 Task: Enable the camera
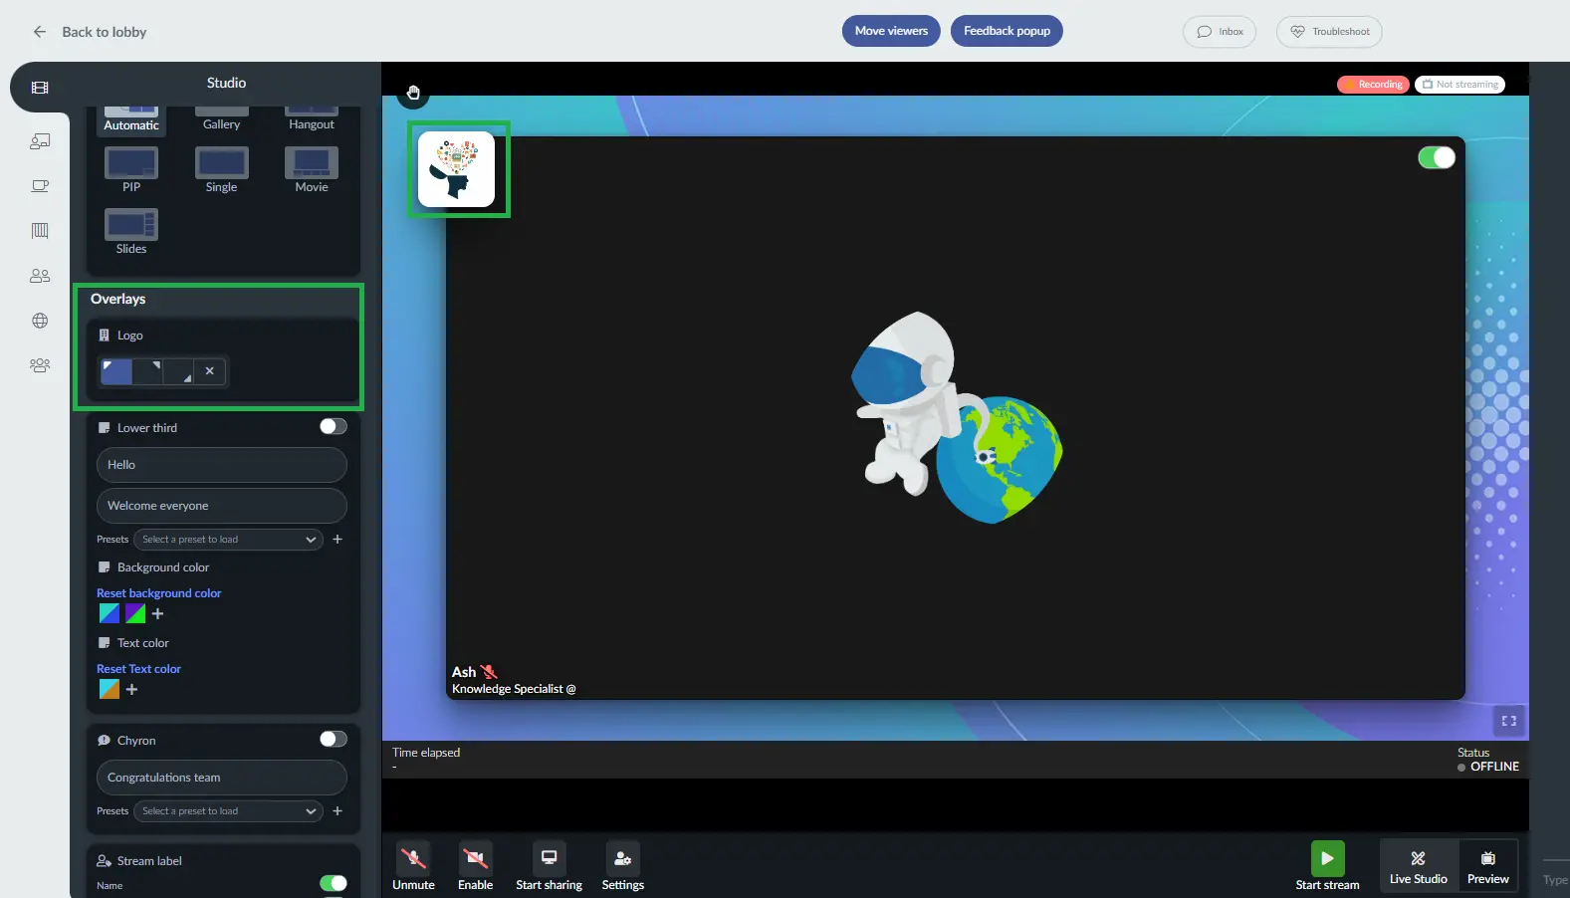(475, 866)
